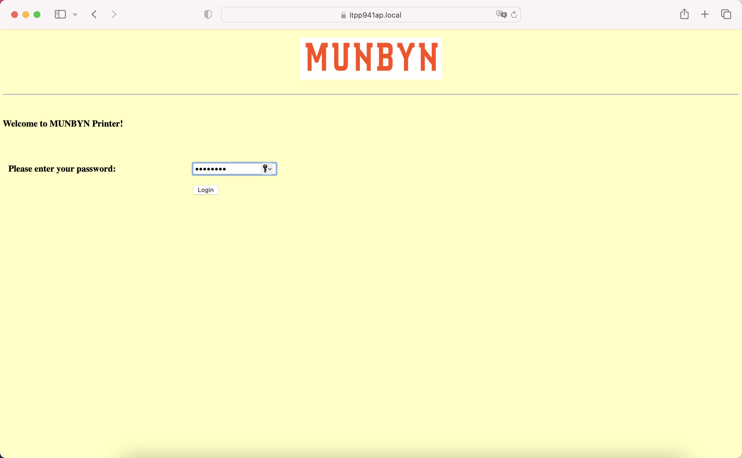Image resolution: width=742 pixels, height=458 pixels.
Task: Show the tab overview
Action: tap(726, 14)
